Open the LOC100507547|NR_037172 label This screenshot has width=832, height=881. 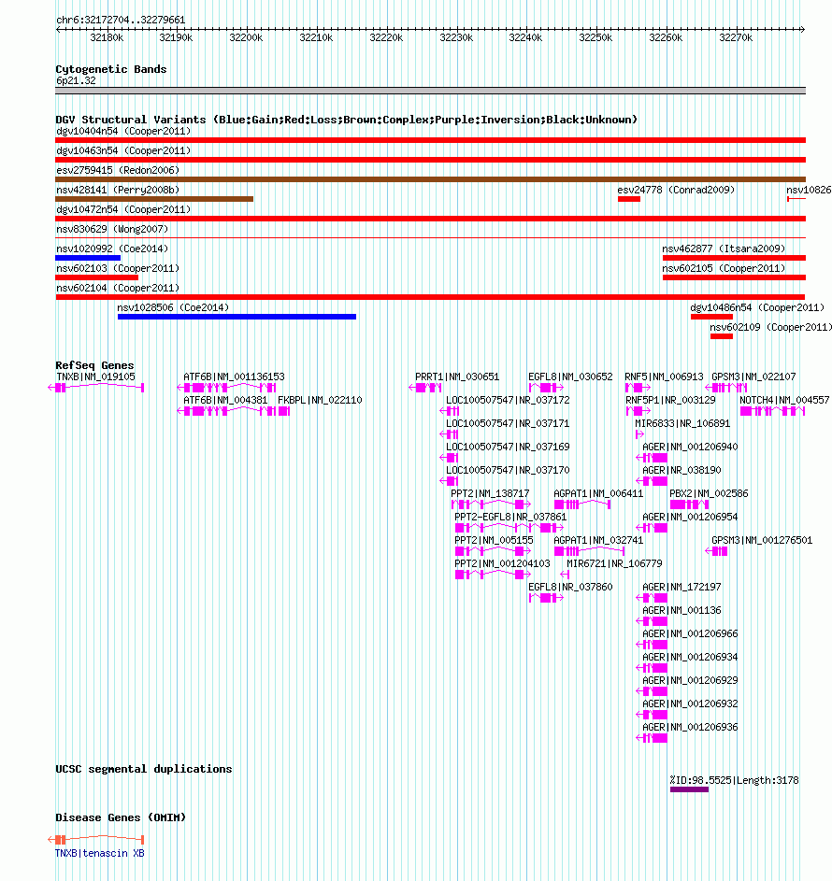(x=508, y=401)
